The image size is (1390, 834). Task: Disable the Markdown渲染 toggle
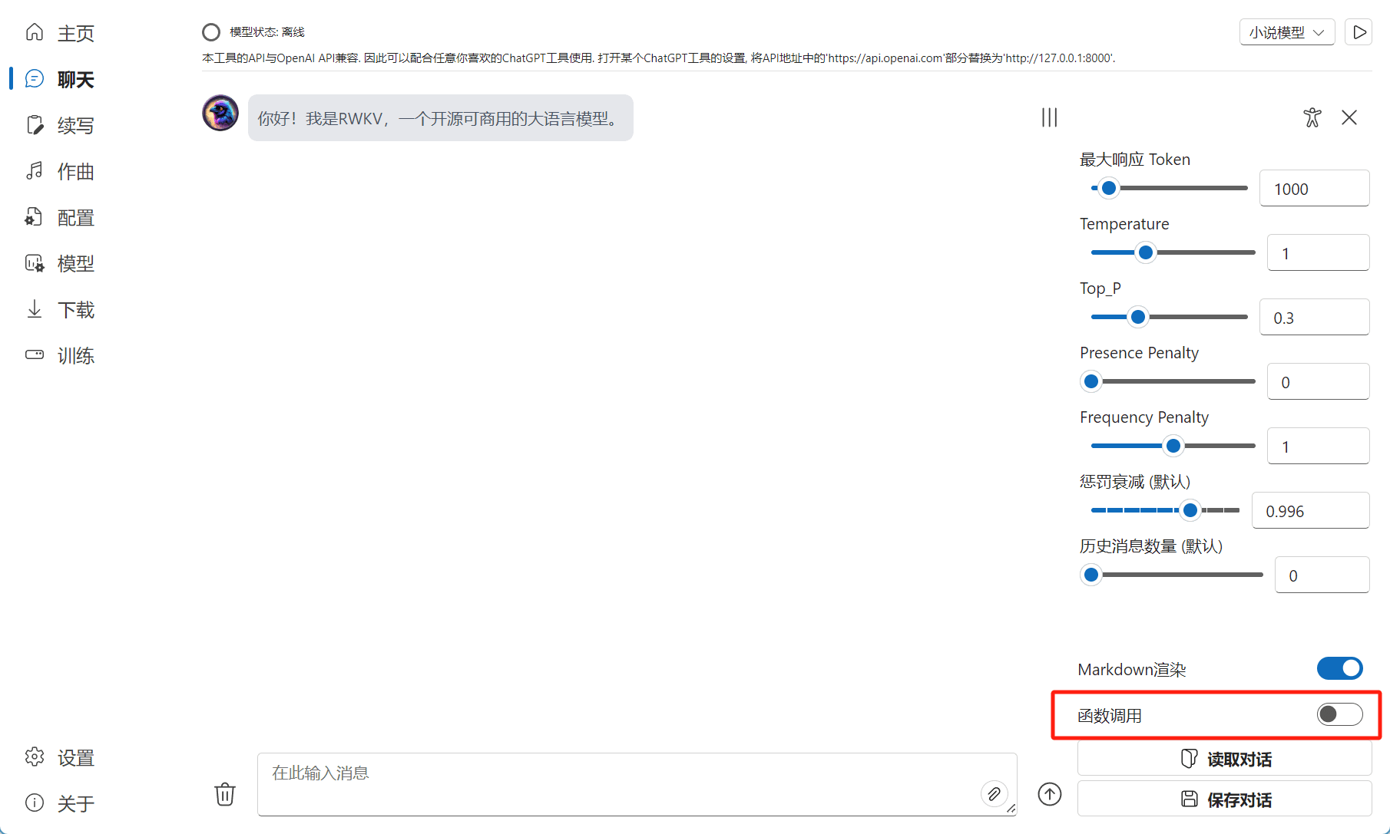click(x=1339, y=668)
